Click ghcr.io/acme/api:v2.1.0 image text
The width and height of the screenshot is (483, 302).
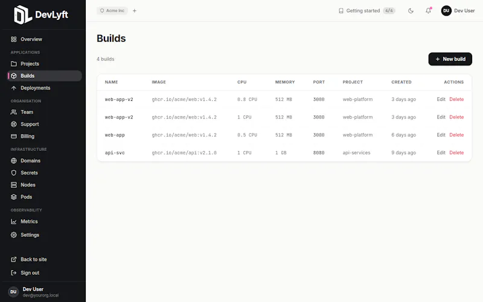point(184,153)
